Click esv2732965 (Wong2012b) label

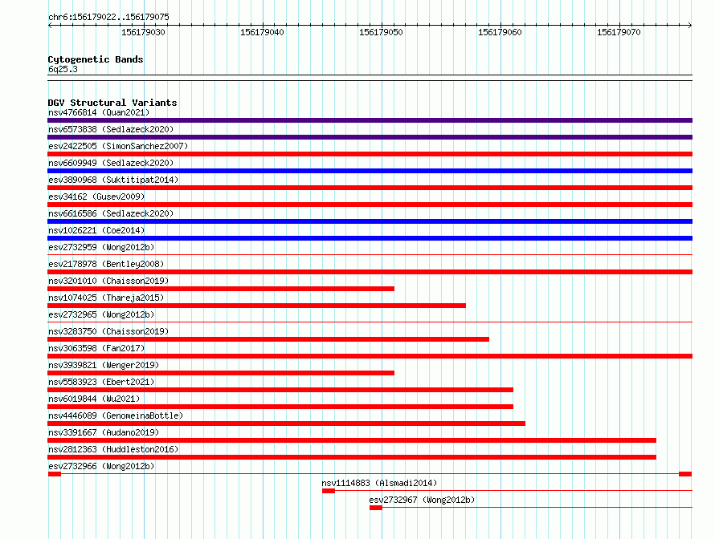pyautogui.click(x=101, y=314)
